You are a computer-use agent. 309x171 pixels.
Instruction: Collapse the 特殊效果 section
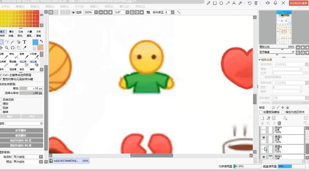coord(260,60)
